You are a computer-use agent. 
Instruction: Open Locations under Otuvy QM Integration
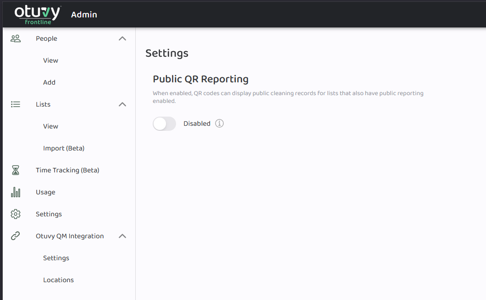[58, 280]
